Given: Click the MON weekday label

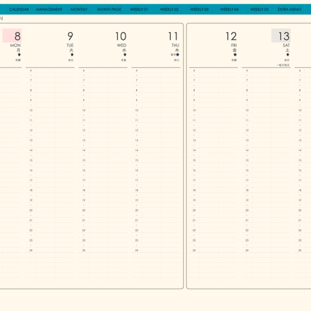Looking at the screenshot, I should coord(15,45).
